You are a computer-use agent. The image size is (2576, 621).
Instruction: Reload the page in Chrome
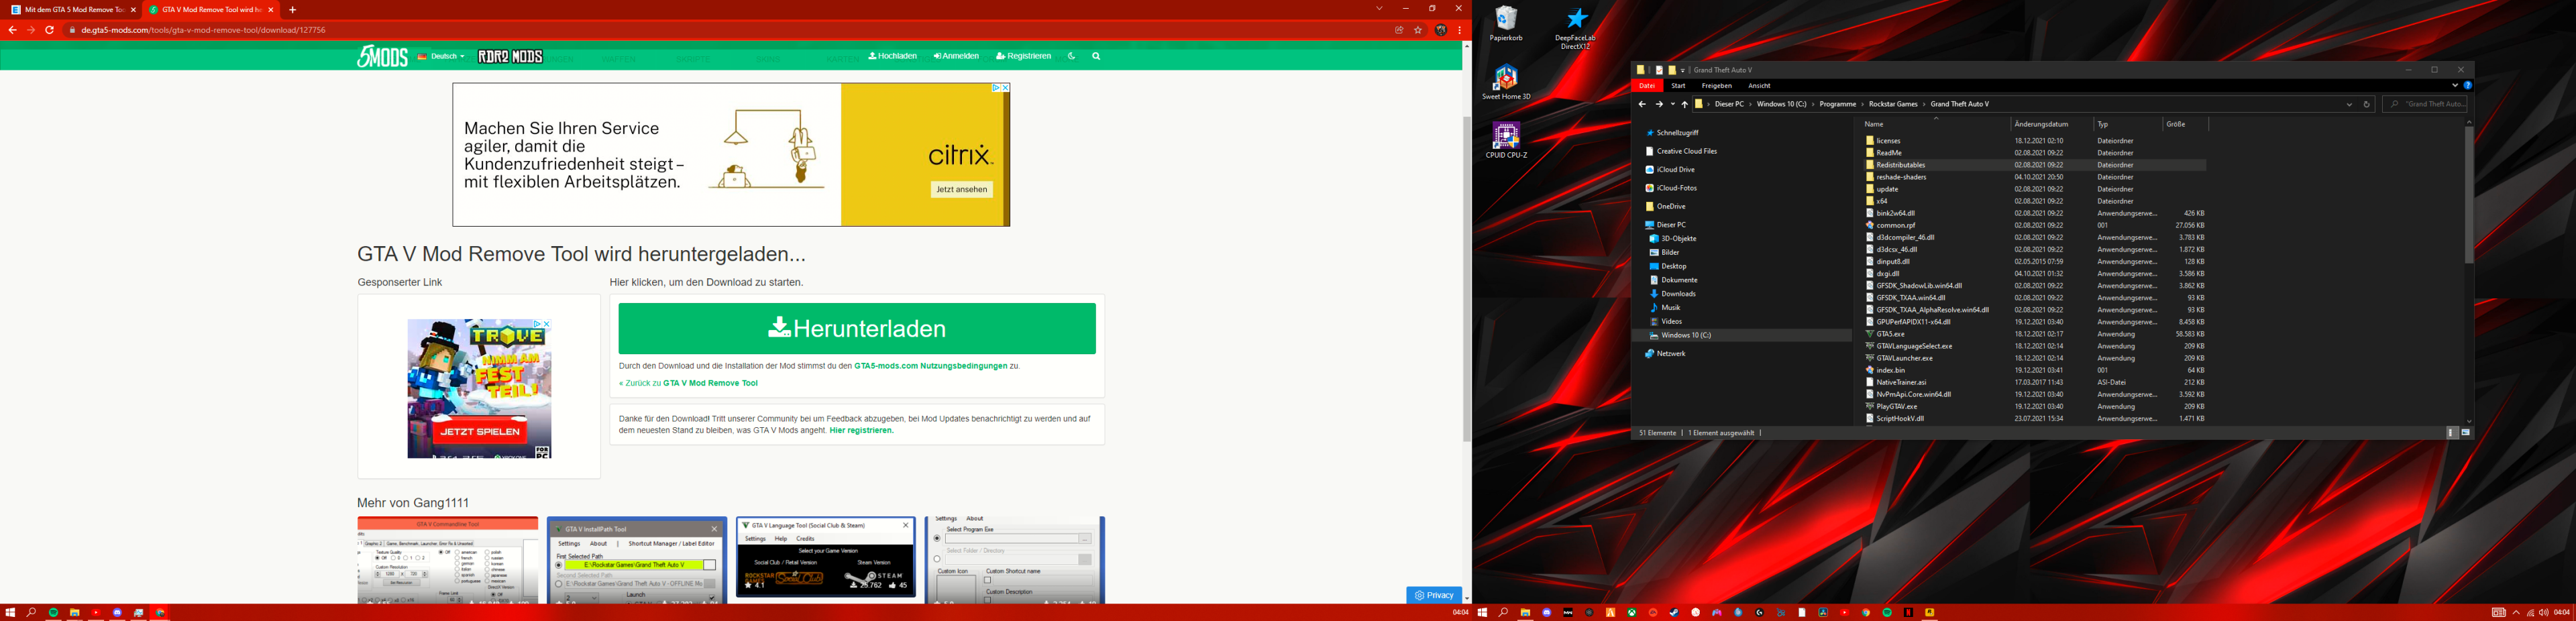(x=49, y=30)
